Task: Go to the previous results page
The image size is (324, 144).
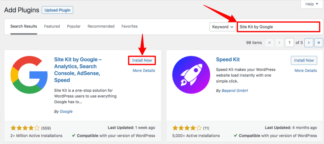Action: tap(279, 43)
